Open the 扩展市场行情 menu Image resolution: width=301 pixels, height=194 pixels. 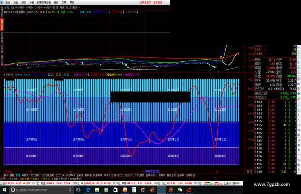44,2
